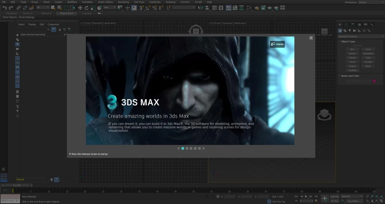385x204 pixels.
Task: Activate the Select and Scale tool
Action: (93, 7)
